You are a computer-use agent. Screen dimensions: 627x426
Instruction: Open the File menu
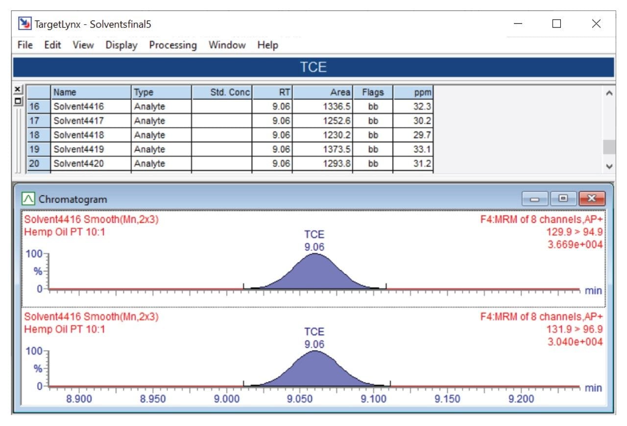point(25,45)
